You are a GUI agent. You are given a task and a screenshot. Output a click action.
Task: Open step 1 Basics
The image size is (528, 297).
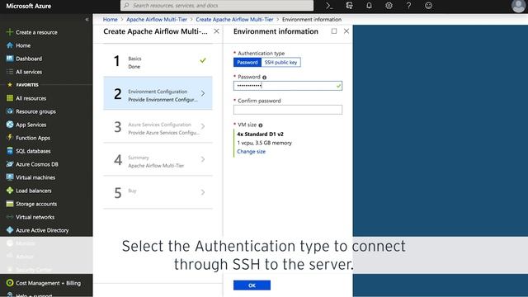click(158, 60)
